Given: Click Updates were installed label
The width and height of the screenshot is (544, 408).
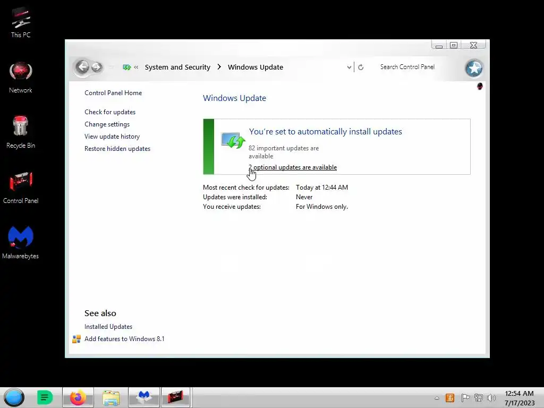Looking at the screenshot, I should click(x=235, y=197).
